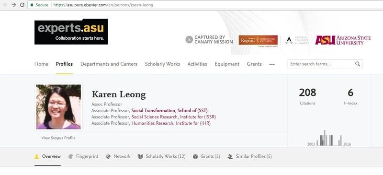Select the Overview tab
Screen dimensions: 383x175
click(47, 156)
